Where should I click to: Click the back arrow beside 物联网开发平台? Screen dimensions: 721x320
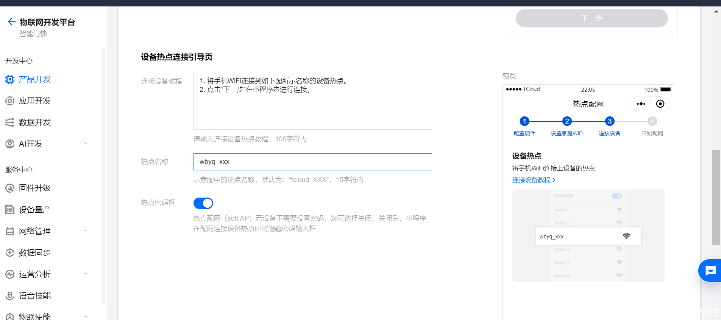pos(12,22)
